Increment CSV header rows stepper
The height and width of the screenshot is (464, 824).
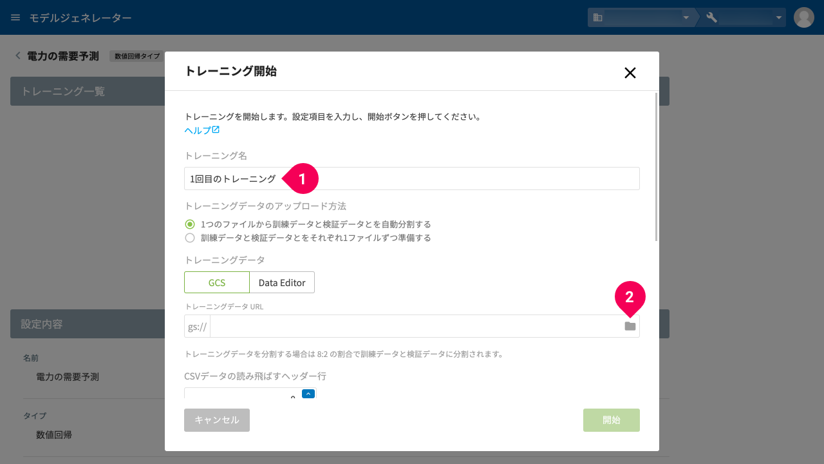[x=308, y=394]
